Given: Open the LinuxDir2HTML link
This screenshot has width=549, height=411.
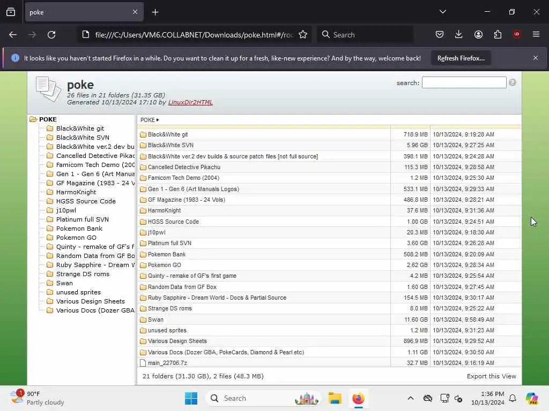Looking at the screenshot, I should [x=190, y=102].
